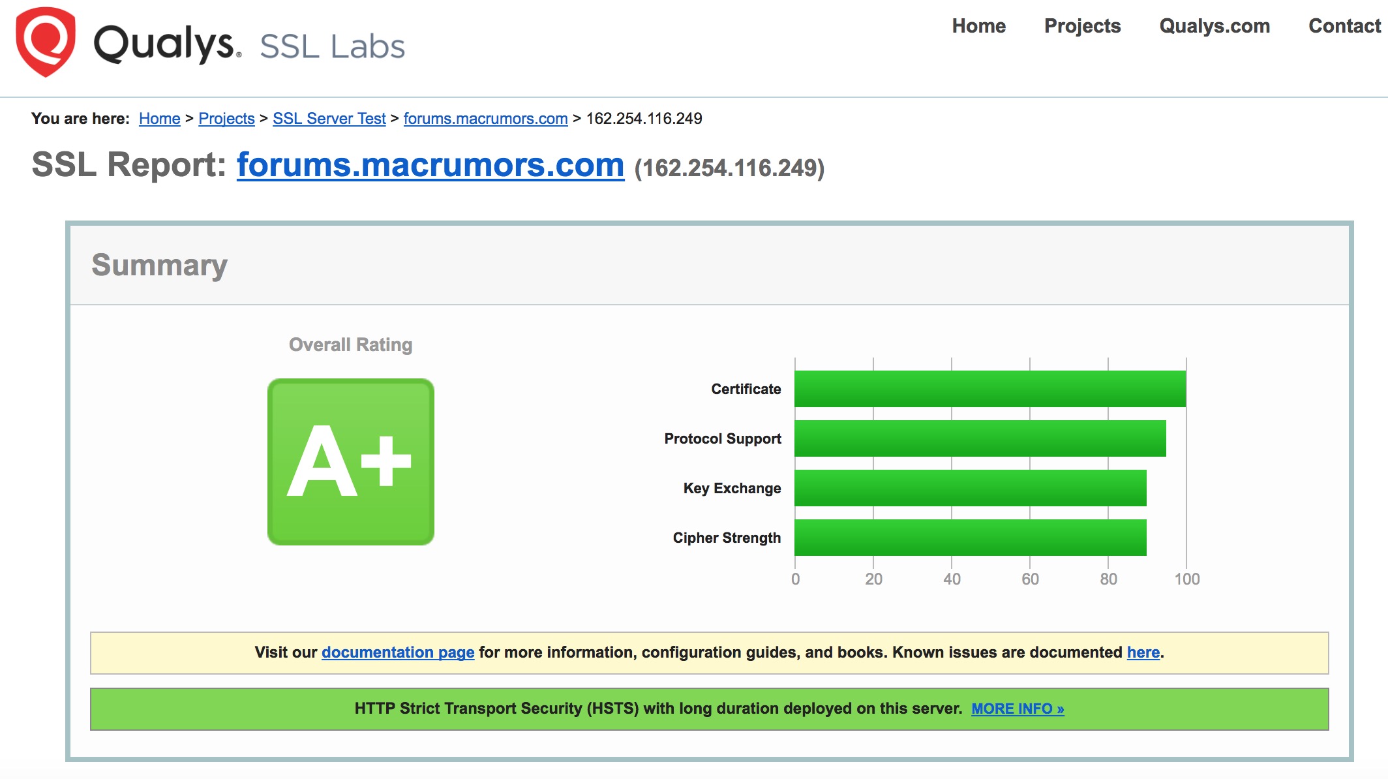The width and height of the screenshot is (1388, 779).
Task: Click forums.macrumors.com in the breadcrumb
Action: (485, 119)
